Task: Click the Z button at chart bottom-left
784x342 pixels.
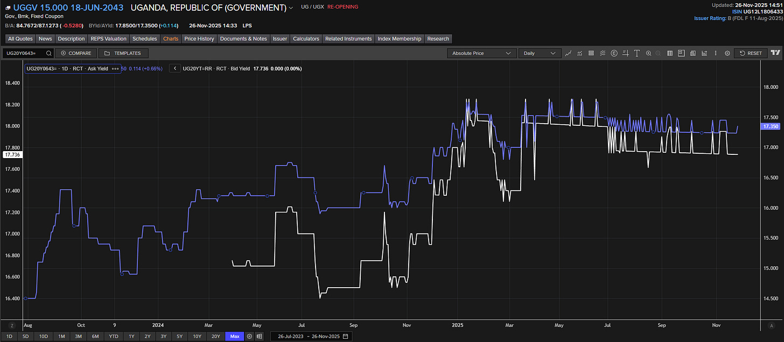Action: (x=11, y=326)
